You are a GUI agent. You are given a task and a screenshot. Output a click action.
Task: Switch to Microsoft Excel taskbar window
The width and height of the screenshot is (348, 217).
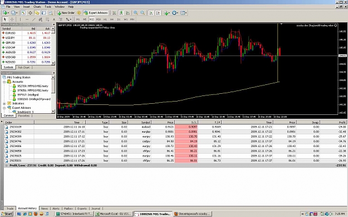pyautogui.click(x=114, y=214)
